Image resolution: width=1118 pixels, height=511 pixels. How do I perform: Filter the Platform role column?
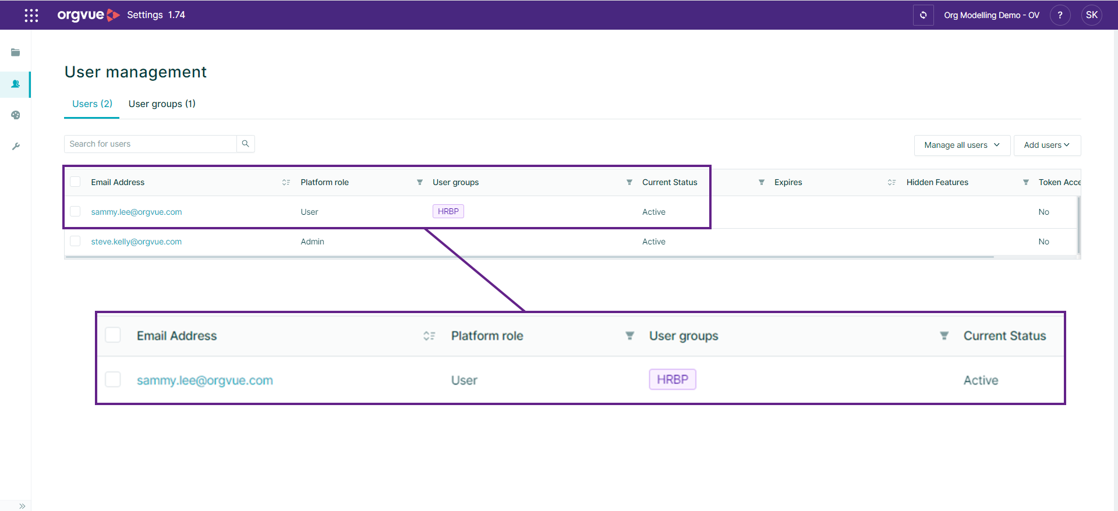pyautogui.click(x=419, y=182)
